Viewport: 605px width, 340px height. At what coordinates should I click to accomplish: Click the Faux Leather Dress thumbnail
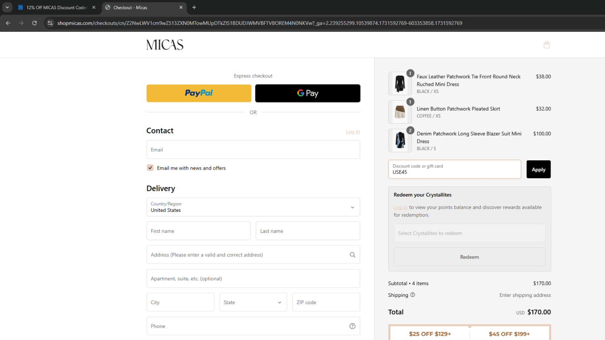point(400,83)
